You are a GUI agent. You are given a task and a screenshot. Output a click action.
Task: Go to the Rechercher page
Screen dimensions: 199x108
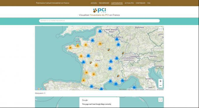pyautogui.click(x=104, y=3)
